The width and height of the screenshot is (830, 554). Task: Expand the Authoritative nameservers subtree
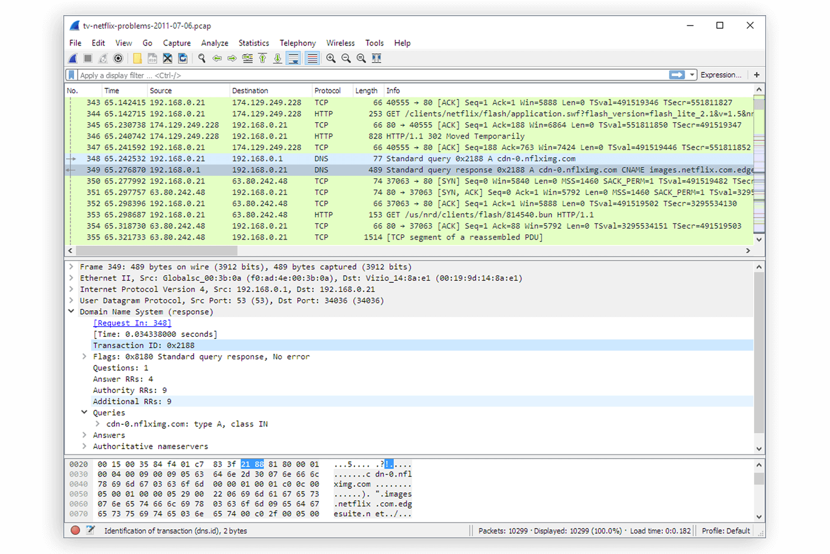(x=84, y=446)
